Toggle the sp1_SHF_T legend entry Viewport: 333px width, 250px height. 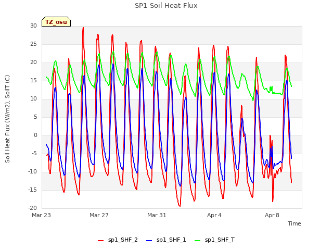[215, 240]
